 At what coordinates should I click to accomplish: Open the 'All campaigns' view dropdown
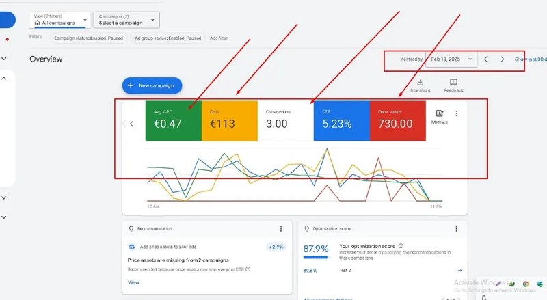click(x=60, y=20)
